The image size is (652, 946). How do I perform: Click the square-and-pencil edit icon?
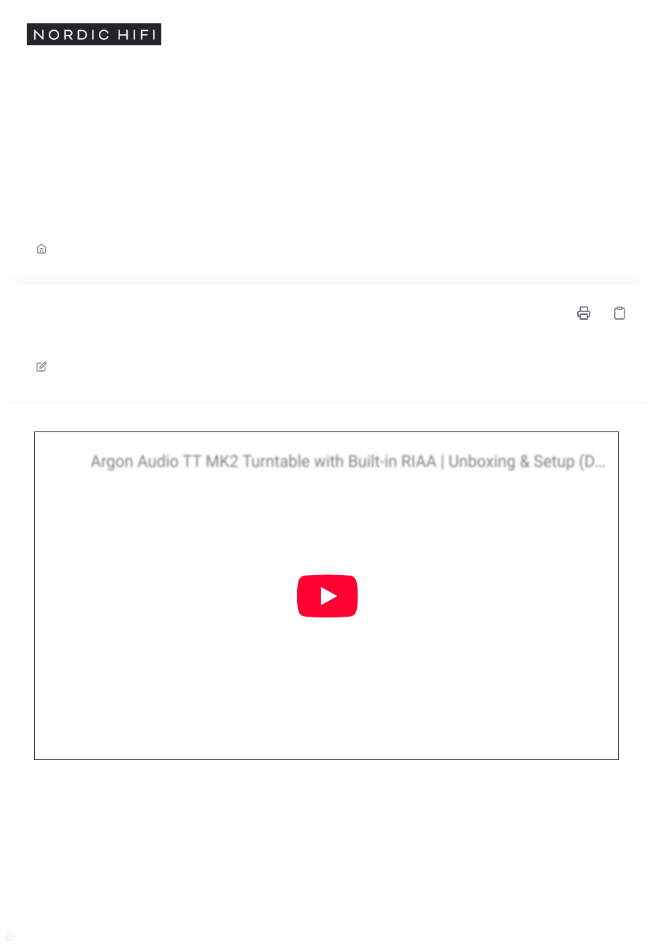[x=41, y=367]
